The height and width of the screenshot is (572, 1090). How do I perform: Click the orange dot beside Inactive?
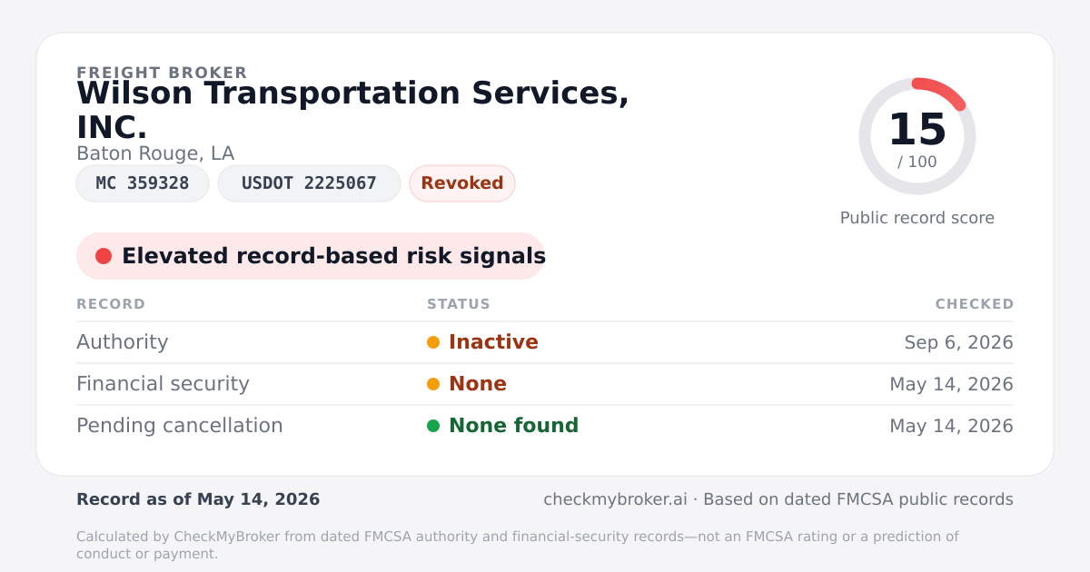coord(433,342)
